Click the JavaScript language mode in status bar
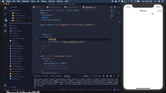The image size is (166, 93). (x=100, y=90)
